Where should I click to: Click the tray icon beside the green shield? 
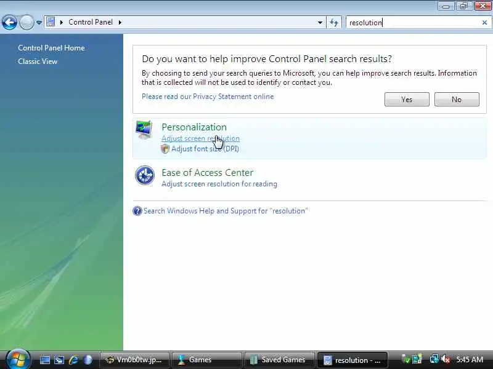click(x=417, y=360)
